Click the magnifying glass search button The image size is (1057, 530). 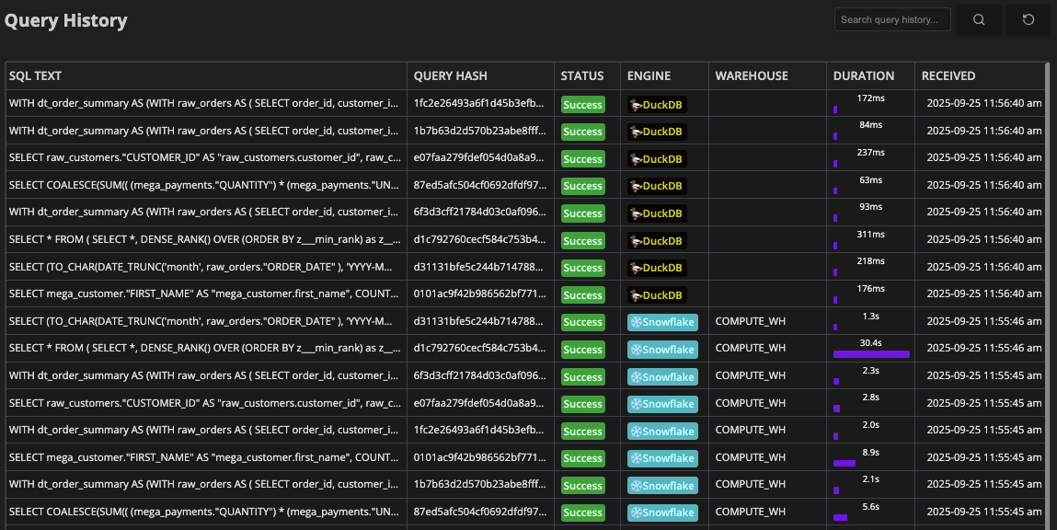pos(979,19)
